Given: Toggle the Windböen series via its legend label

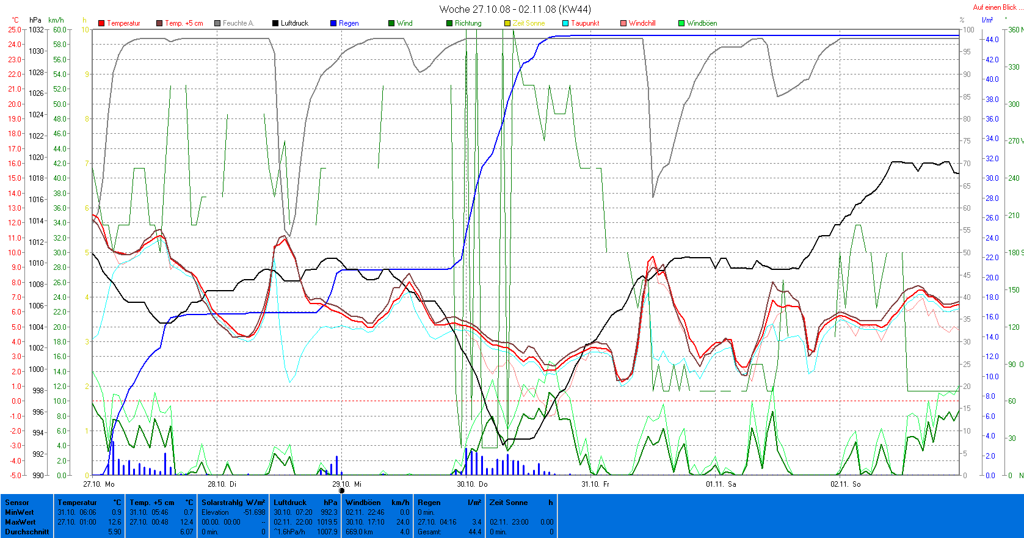Looking at the screenshot, I should [x=702, y=23].
